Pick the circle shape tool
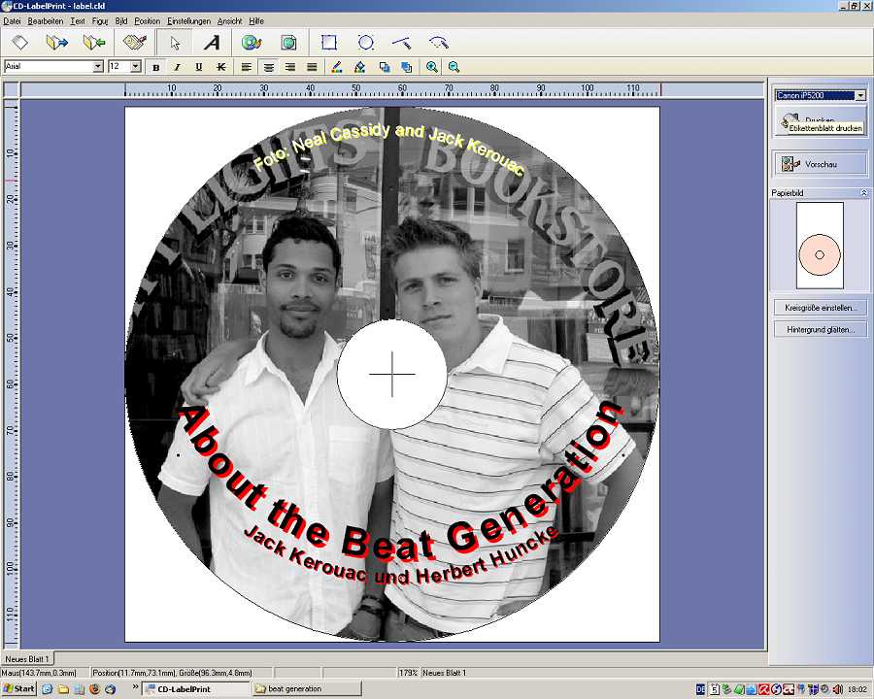Image resolution: width=874 pixels, height=699 pixels. pos(366,43)
